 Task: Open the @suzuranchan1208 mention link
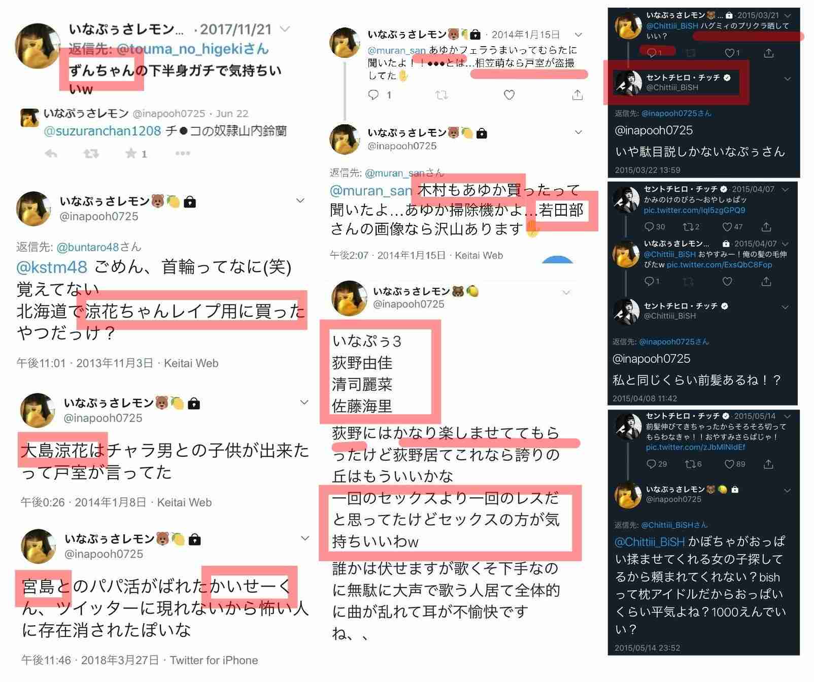point(103,131)
